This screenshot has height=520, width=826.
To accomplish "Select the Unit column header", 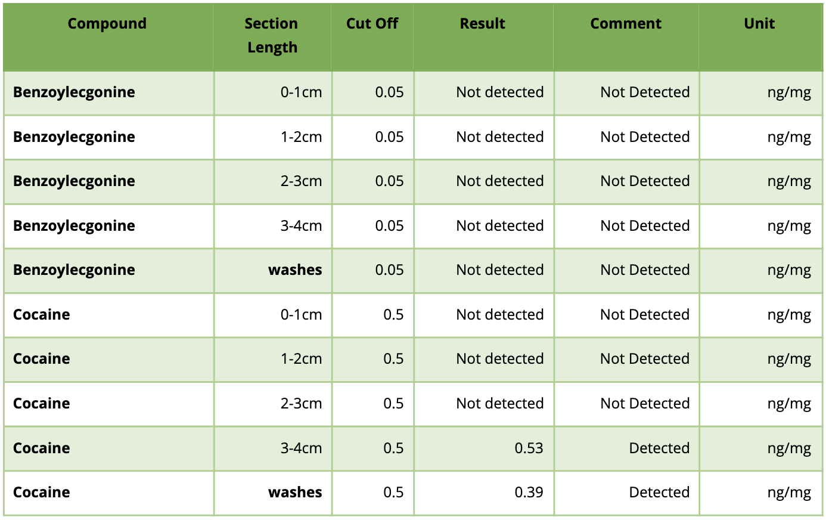I will [759, 24].
